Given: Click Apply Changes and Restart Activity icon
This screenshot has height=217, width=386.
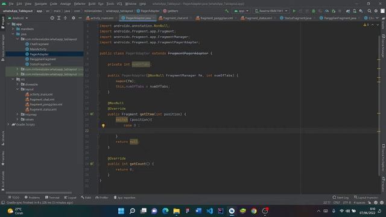Looking at the screenshot, I should 300,11.
